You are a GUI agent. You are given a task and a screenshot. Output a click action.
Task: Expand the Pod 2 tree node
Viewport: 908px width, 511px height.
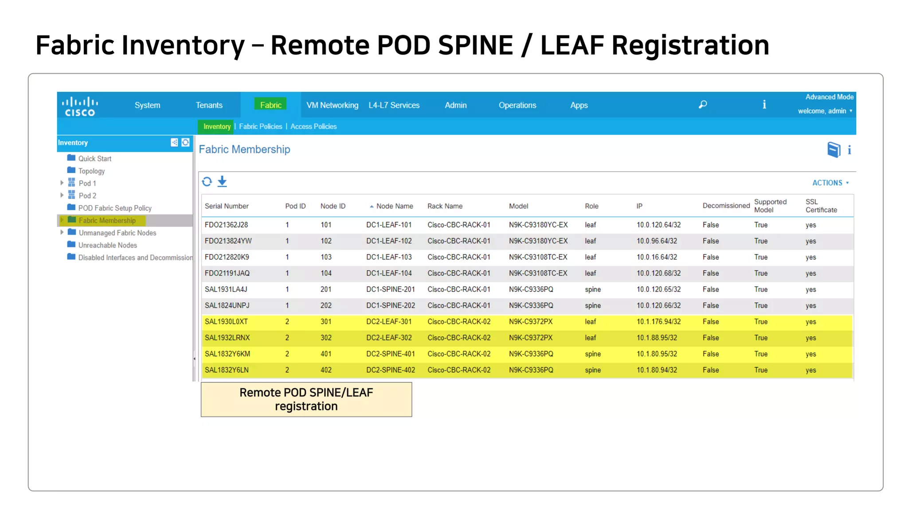click(x=62, y=195)
